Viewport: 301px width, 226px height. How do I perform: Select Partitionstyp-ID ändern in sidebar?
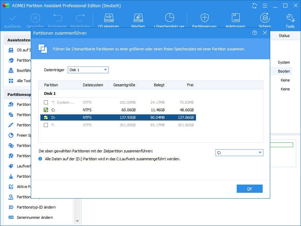[x=36, y=207]
